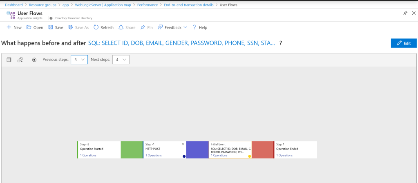Image resolution: width=418 pixels, height=183 pixels.
Task: Click the New plus icon
Action: pos(9,27)
